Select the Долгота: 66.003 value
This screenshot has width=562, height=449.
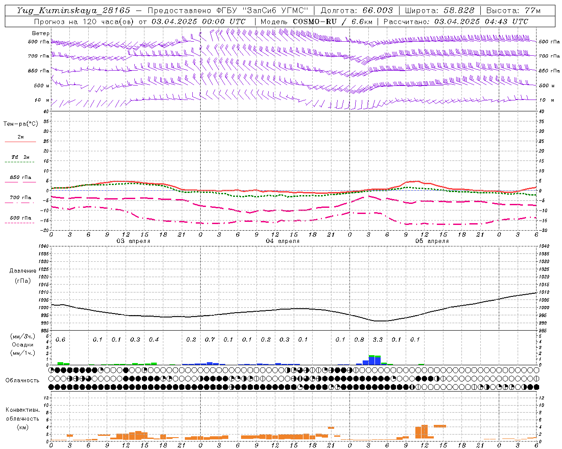(x=357, y=11)
